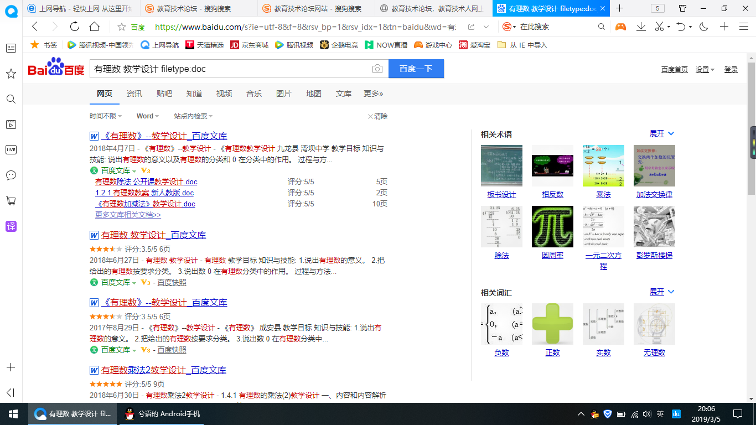Open the undo history dropdown arrow
This screenshot has width=756, height=425.
pyautogui.click(x=691, y=27)
